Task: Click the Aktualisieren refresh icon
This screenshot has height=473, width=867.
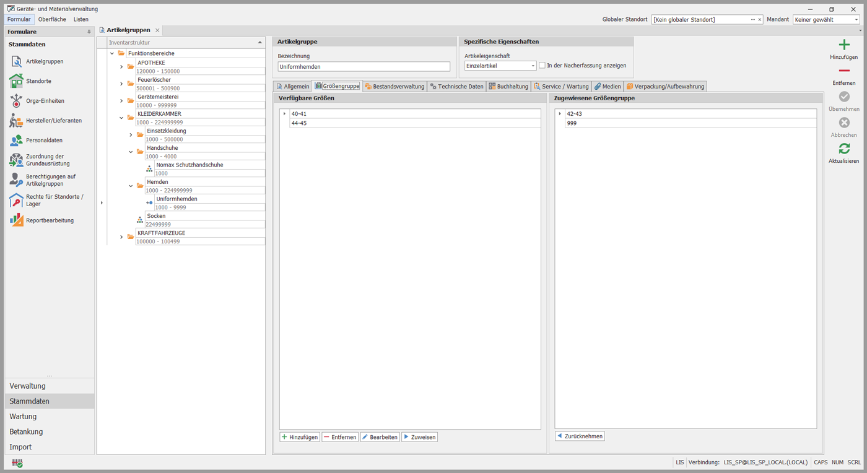Action: click(x=843, y=149)
